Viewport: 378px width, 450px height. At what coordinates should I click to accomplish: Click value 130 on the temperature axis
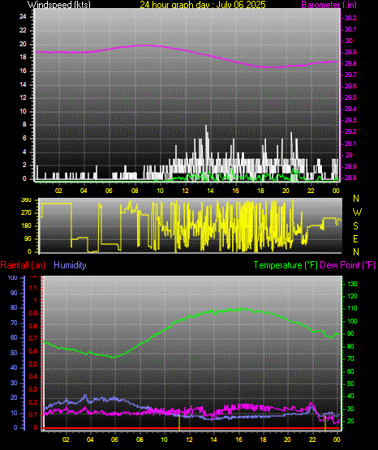tap(352, 284)
